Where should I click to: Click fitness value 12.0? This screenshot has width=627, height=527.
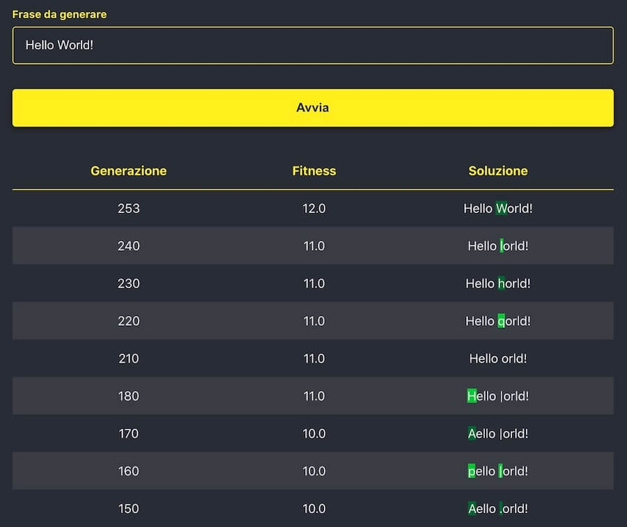point(314,208)
